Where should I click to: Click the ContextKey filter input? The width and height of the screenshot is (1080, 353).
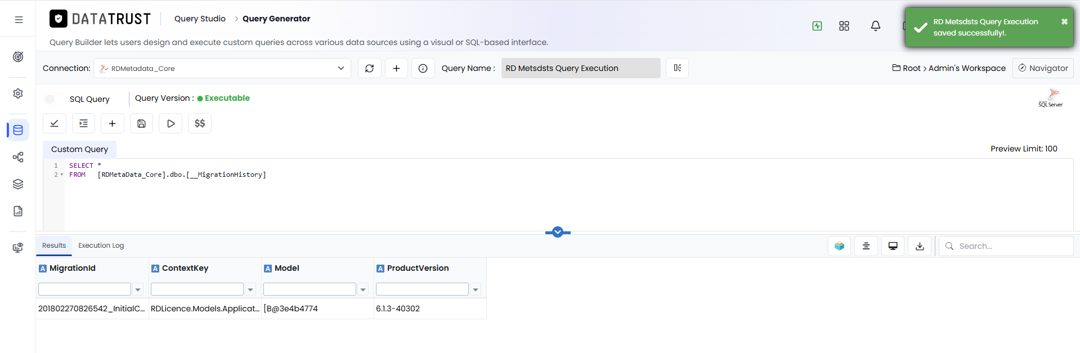[x=197, y=289]
